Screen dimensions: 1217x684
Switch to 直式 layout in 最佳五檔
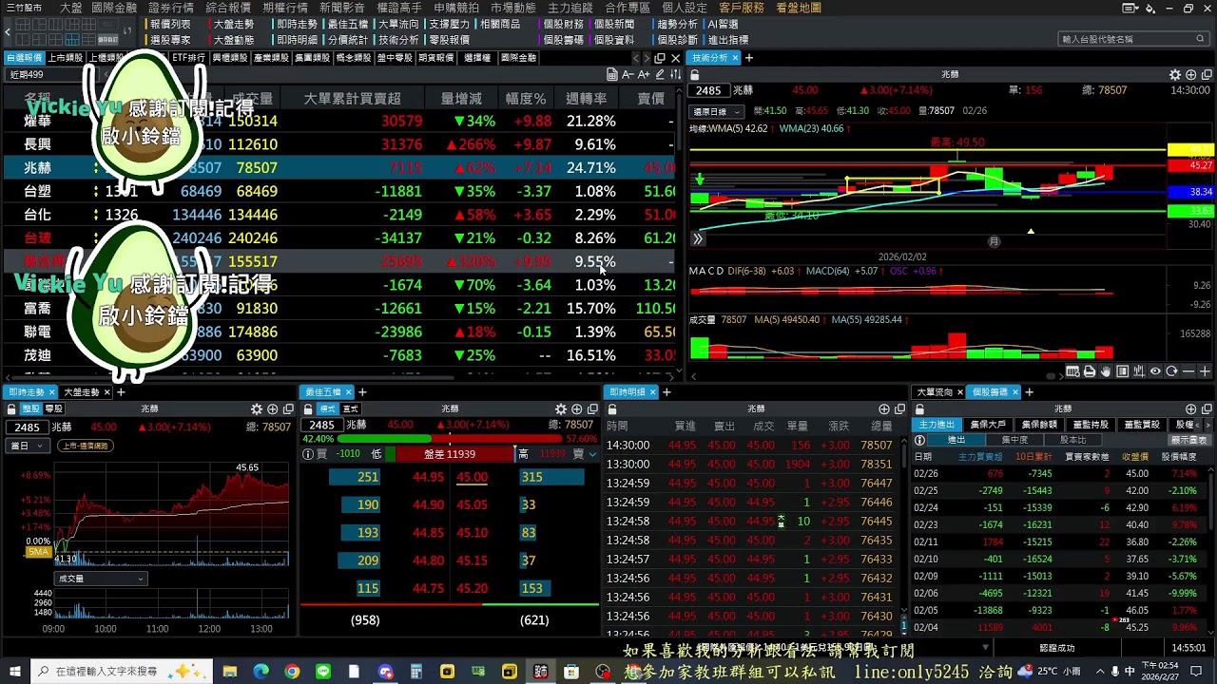pyautogui.click(x=350, y=409)
